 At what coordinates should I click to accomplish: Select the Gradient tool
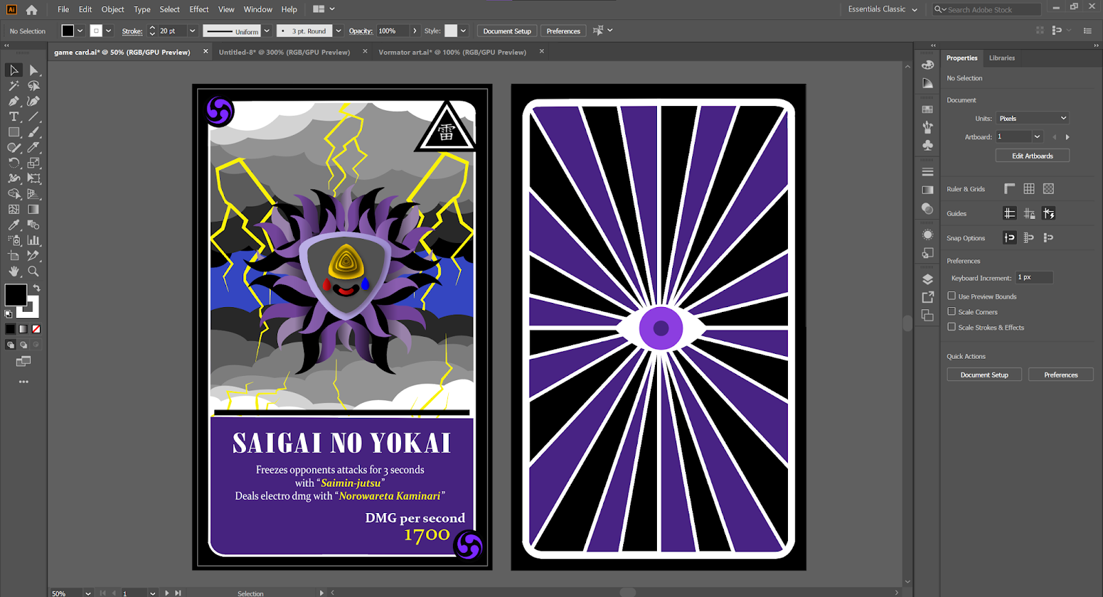point(34,209)
